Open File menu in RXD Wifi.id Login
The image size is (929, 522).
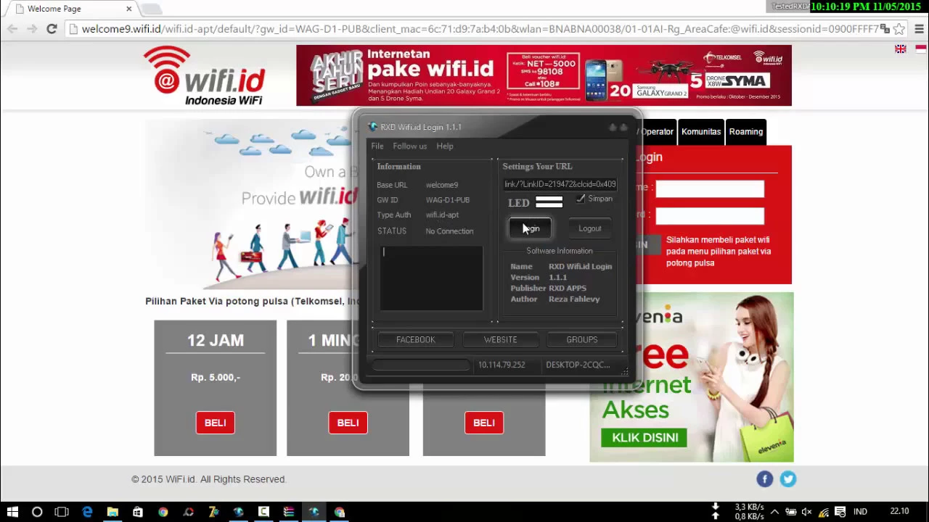pyautogui.click(x=377, y=146)
